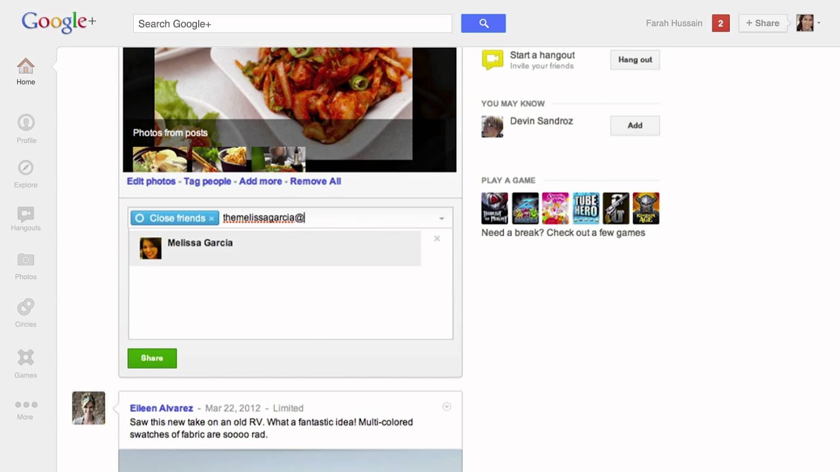Click 'Need a break? Check out a few games' text

click(563, 233)
